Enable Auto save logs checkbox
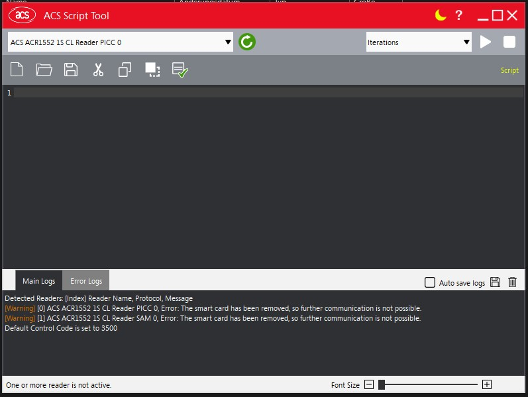The width and height of the screenshot is (528, 397). [430, 282]
